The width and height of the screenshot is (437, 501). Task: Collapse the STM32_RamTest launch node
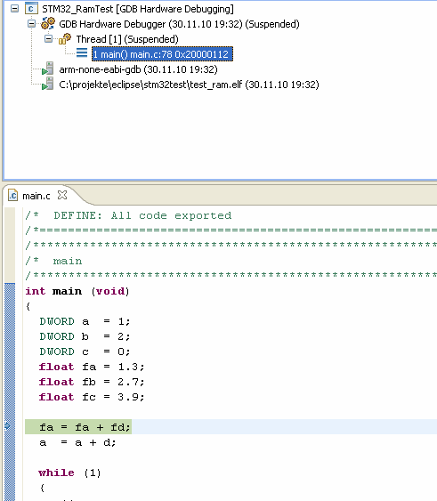tap(14, 9)
